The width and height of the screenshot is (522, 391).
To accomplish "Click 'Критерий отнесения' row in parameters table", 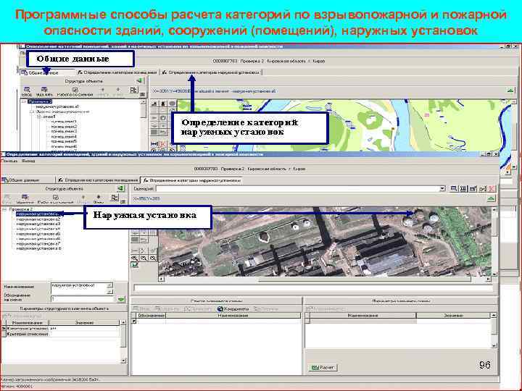I will click(x=62, y=334).
